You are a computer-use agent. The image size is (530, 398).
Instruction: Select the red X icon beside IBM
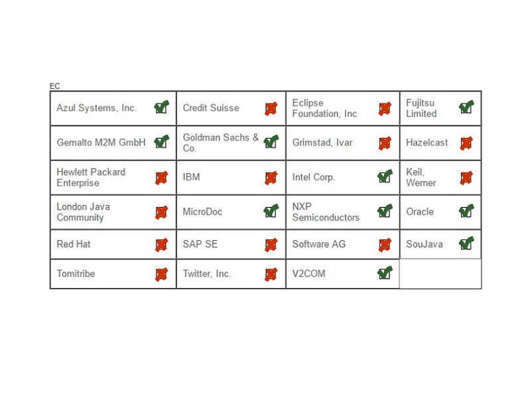(x=271, y=178)
